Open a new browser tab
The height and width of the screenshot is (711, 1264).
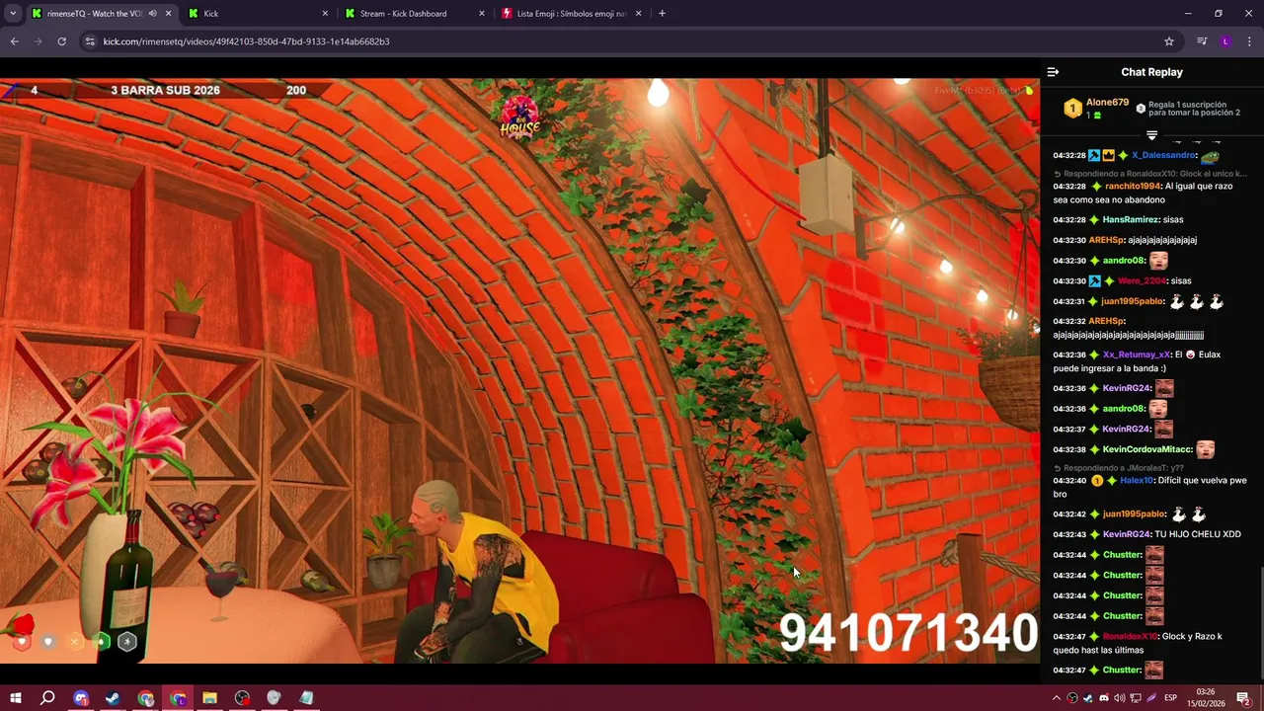point(662,14)
